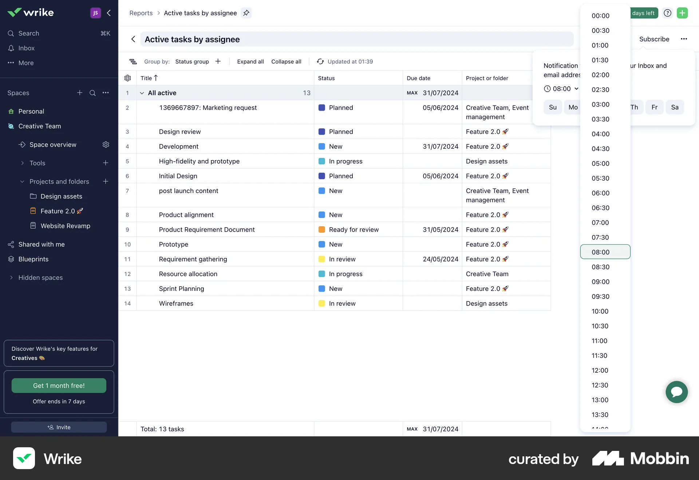Select 09:00 from the time list

(601, 281)
